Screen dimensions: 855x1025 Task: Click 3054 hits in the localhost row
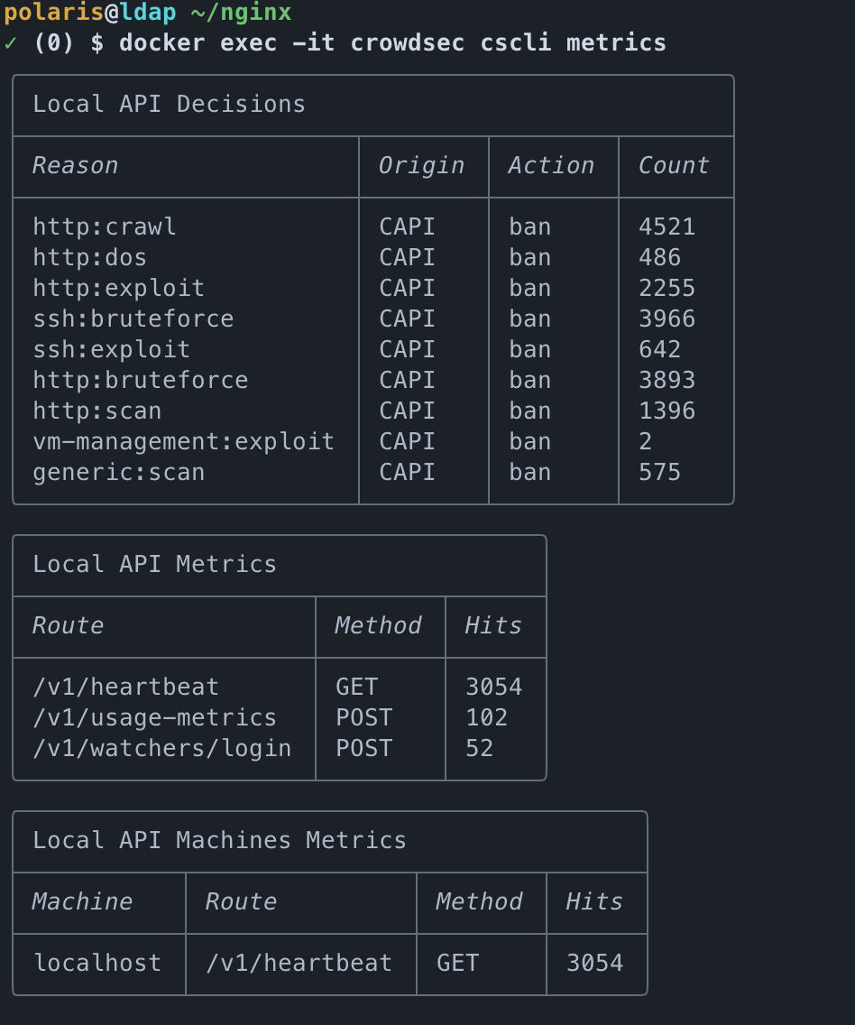click(594, 963)
